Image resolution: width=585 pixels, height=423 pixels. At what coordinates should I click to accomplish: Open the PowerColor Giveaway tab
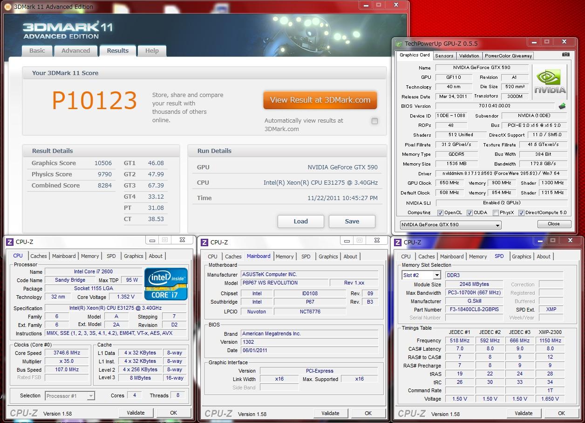coord(508,55)
